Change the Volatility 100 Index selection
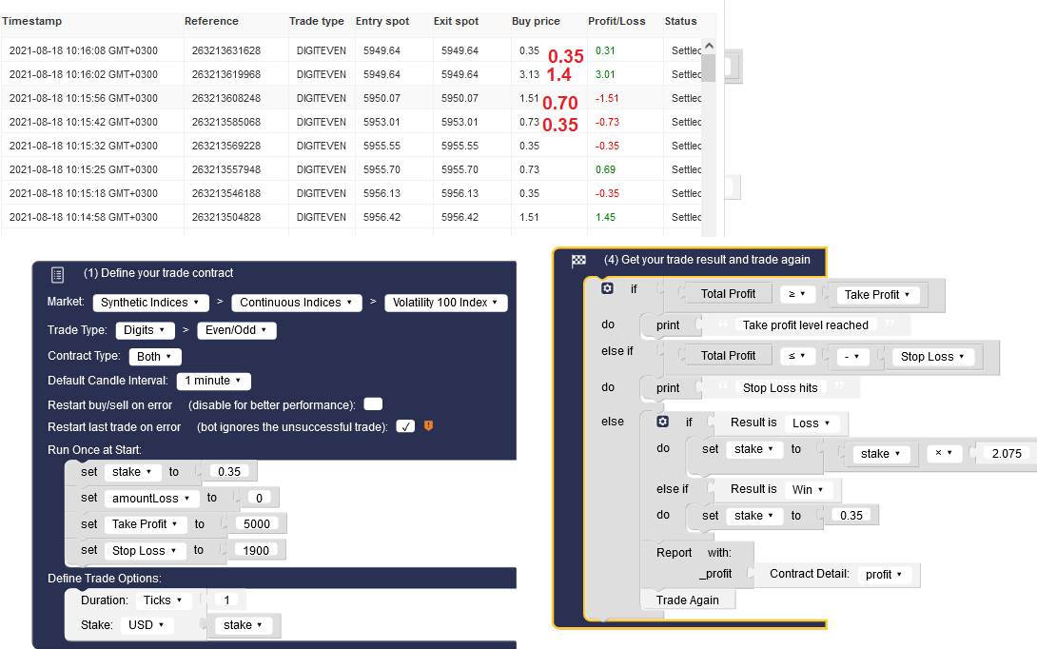This screenshot has height=649, width=1037. click(x=445, y=302)
